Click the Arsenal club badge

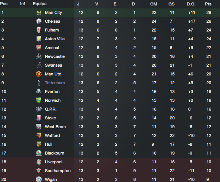[x=38, y=48]
